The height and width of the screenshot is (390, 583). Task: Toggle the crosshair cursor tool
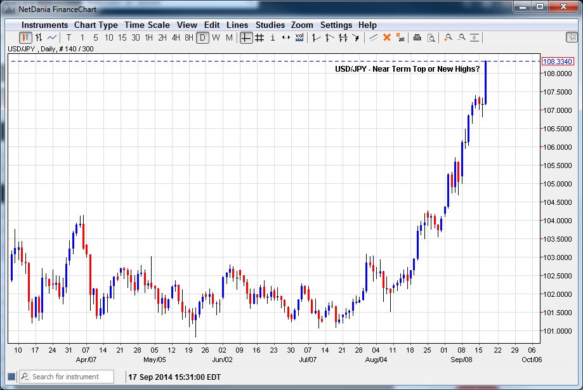(246, 37)
